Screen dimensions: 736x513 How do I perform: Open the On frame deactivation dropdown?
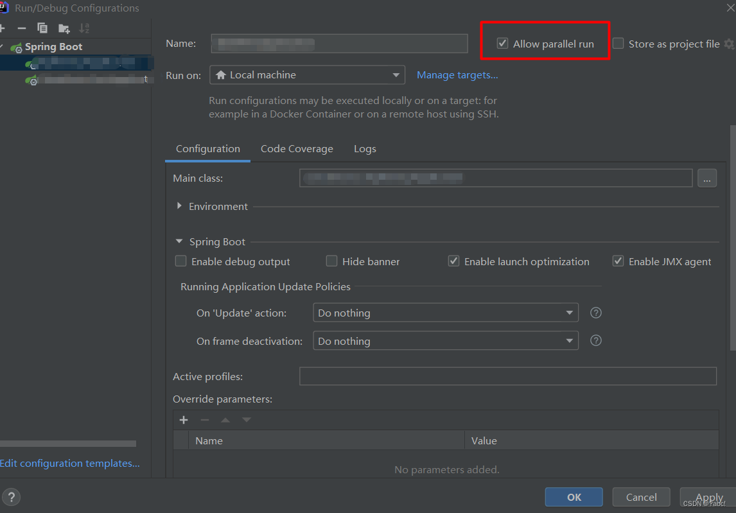(446, 341)
